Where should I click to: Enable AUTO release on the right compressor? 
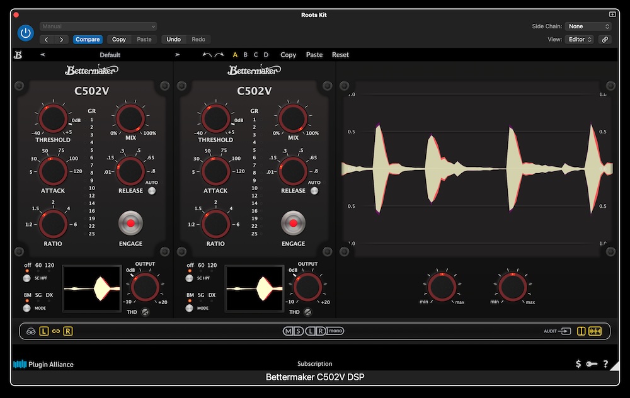coord(314,191)
